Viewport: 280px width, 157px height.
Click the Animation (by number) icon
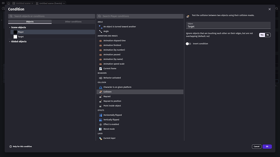[101, 50]
